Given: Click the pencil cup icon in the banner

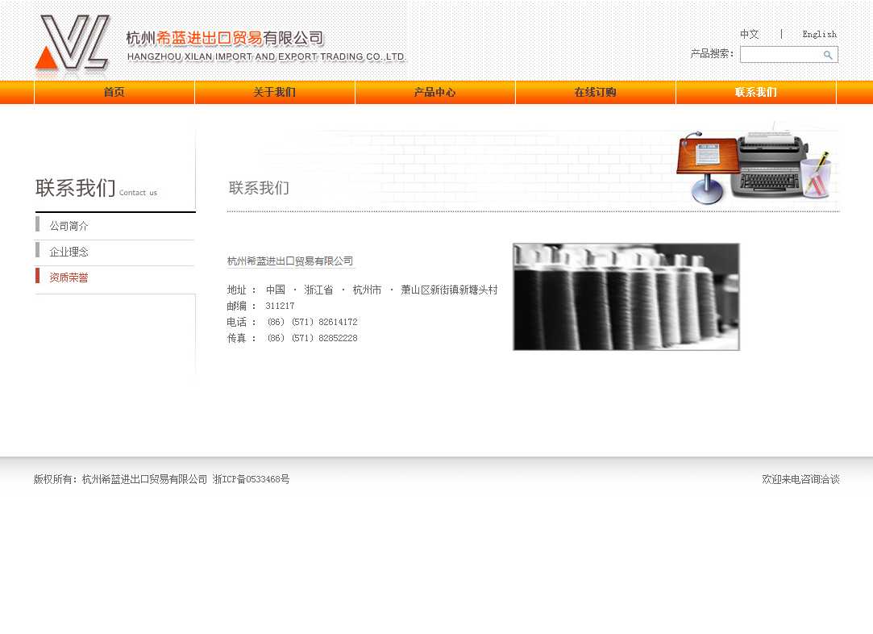Looking at the screenshot, I should (817, 176).
